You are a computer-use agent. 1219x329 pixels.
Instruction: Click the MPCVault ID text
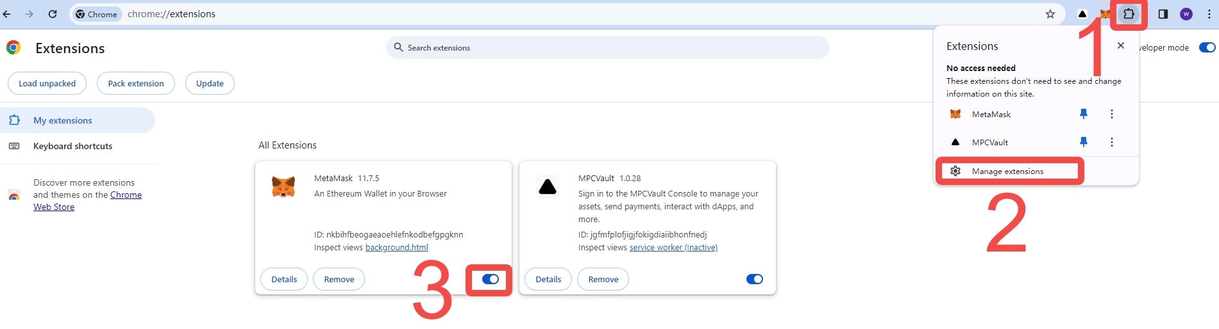click(x=643, y=235)
